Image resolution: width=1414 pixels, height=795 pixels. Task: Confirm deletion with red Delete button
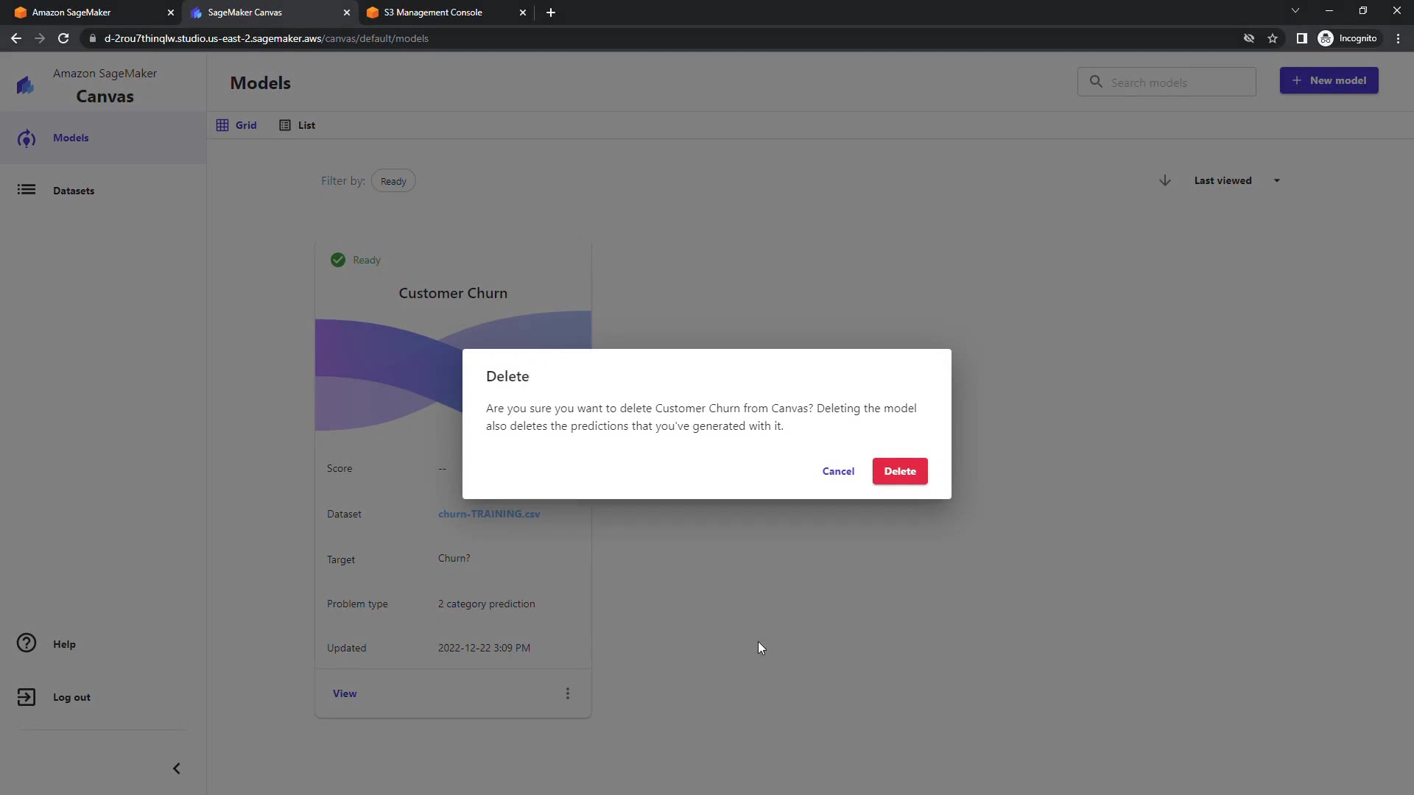click(x=899, y=471)
